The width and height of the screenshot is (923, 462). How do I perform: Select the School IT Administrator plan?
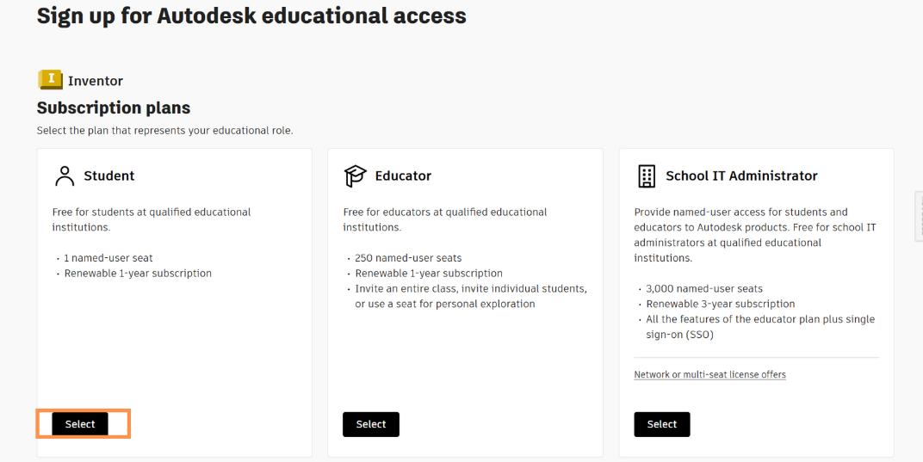661,424
